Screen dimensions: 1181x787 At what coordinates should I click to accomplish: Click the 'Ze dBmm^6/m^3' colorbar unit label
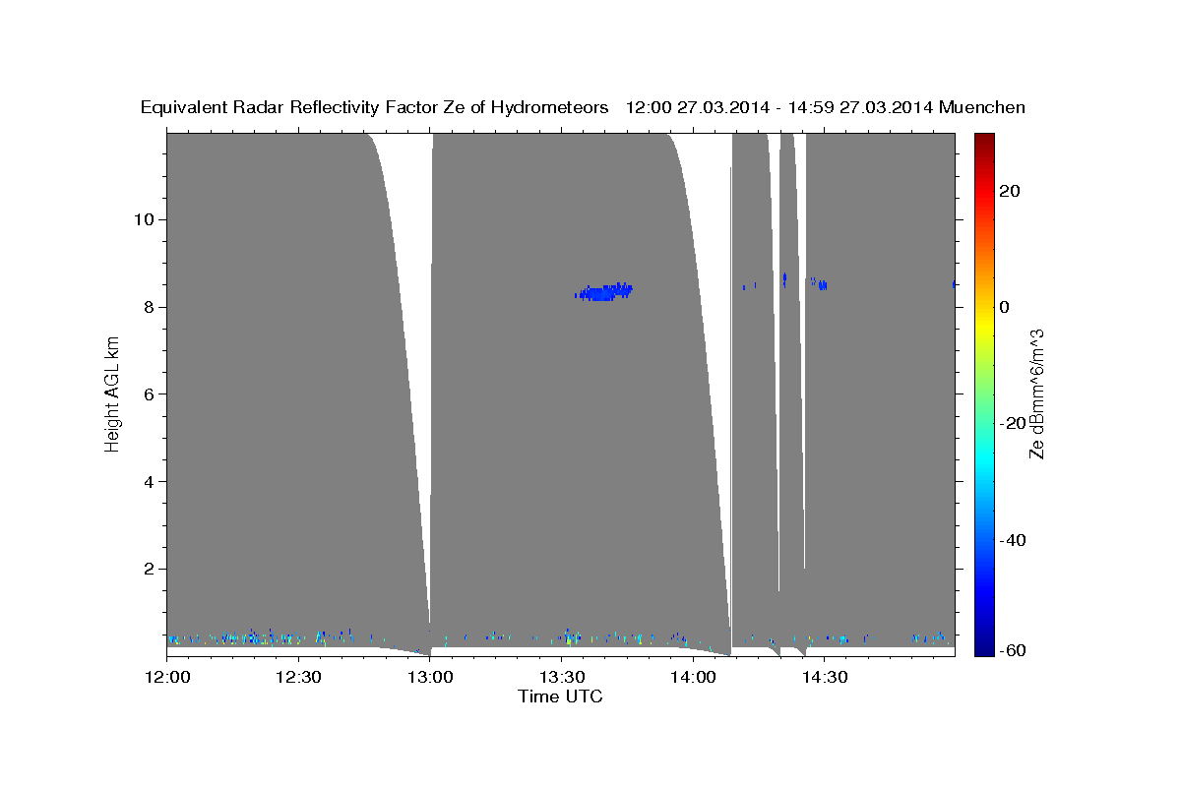pos(1036,393)
